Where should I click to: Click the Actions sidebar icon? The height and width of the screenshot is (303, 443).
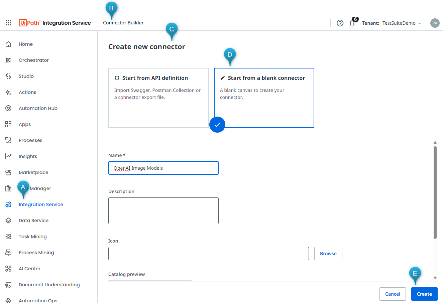pos(8,92)
